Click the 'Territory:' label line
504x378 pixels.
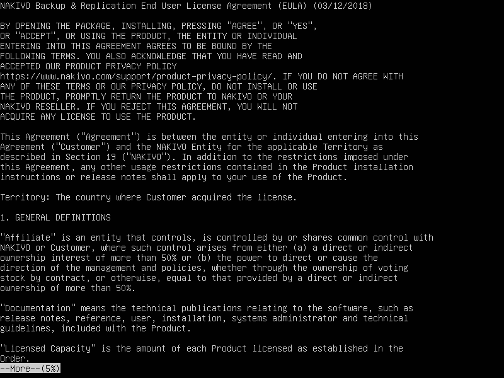point(149,197)
